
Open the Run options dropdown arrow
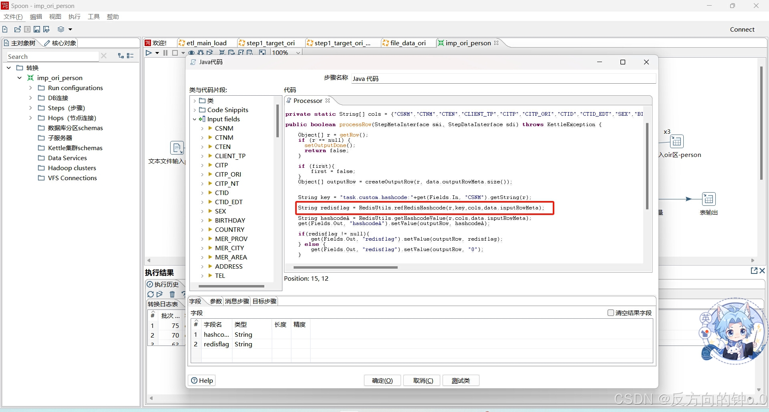pyautogui.click(x=157, y=53)
